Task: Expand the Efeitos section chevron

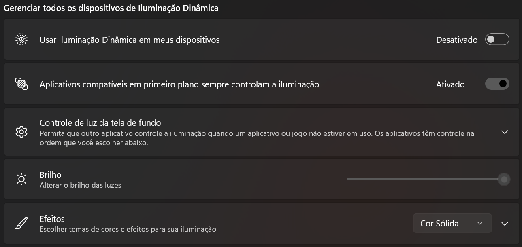Action: (505, 224)
